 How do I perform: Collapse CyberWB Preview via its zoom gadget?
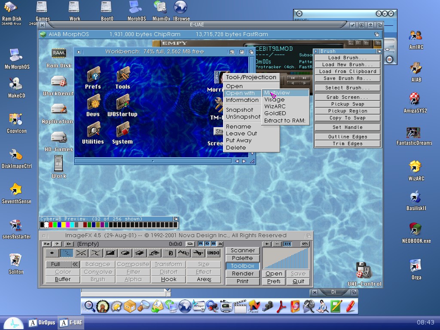point(176,219)
